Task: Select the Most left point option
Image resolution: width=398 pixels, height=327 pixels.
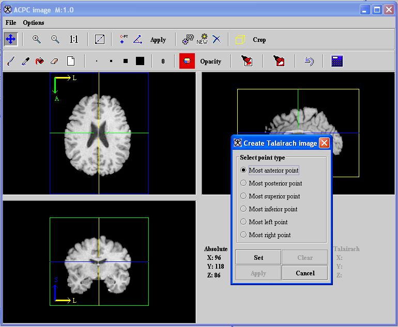Action: coord(244,222)
